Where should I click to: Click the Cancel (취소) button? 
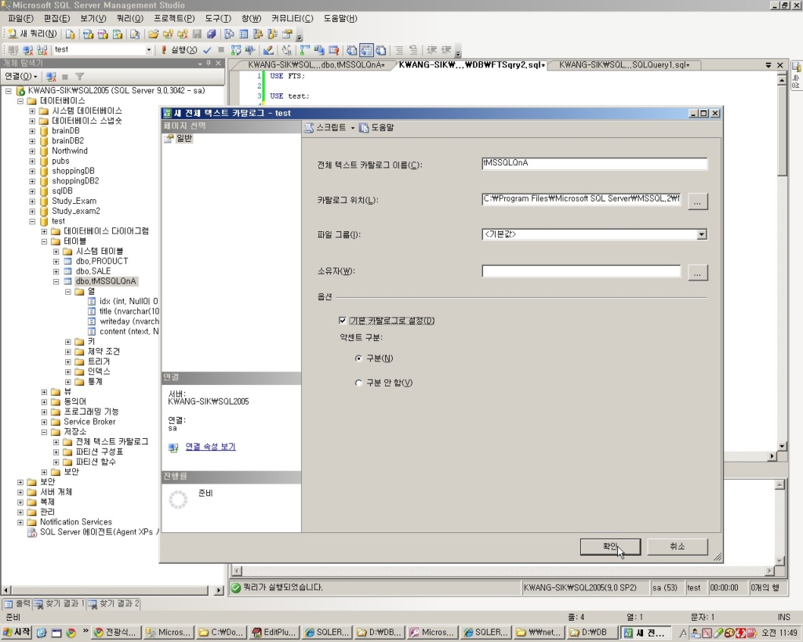[677, 546]
